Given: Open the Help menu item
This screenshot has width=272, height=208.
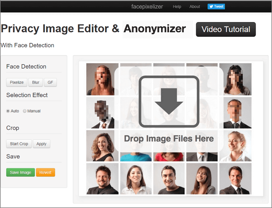Looking at the screenshot, I should (177, 7).
